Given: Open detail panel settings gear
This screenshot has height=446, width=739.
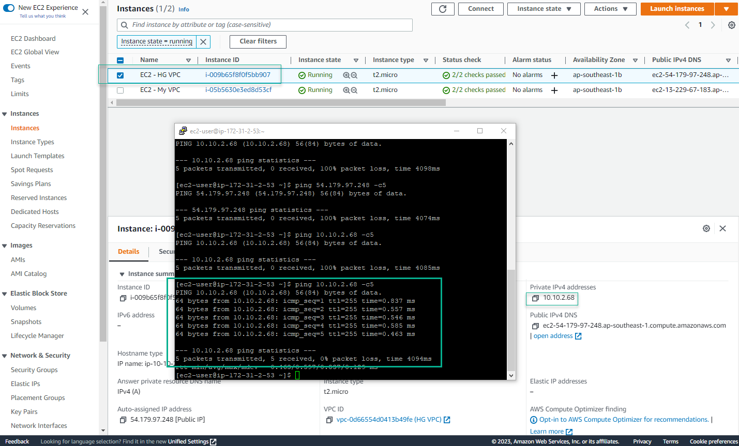Looking at the screenshot, I should [x=706, y=228].
